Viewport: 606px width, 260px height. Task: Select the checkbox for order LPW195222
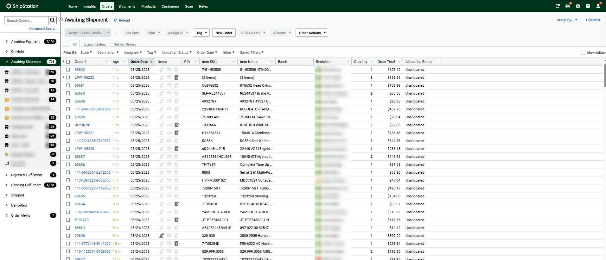pos(68,77)
